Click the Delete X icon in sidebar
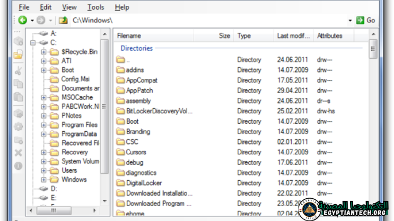This screenshot has width=394, height=221. coord(18,152)
